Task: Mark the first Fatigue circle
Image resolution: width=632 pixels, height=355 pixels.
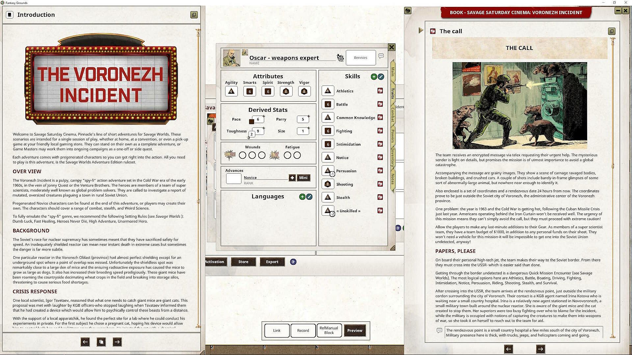Action: click(287, 155)
